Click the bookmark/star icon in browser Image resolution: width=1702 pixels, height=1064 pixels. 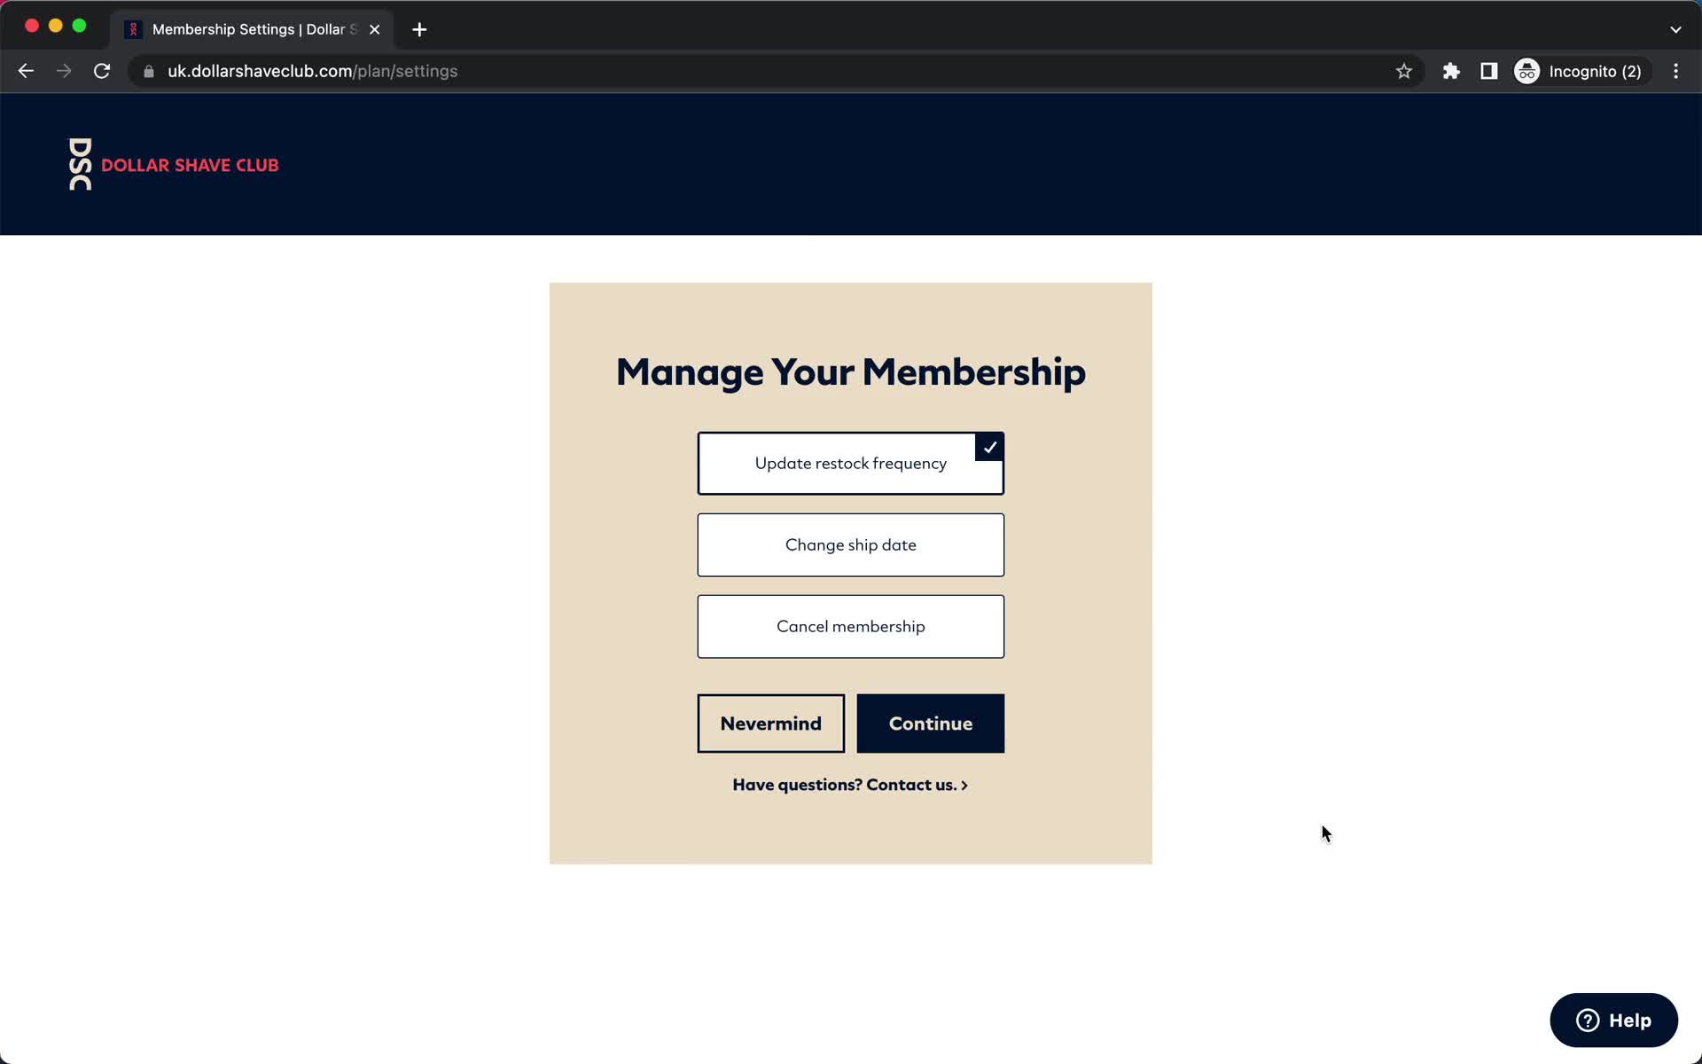click(1403, 71)
